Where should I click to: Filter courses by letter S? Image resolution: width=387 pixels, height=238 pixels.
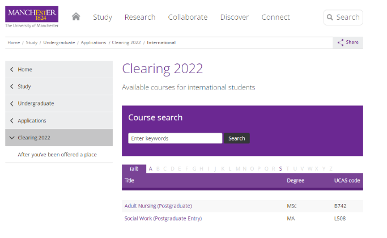280,168
